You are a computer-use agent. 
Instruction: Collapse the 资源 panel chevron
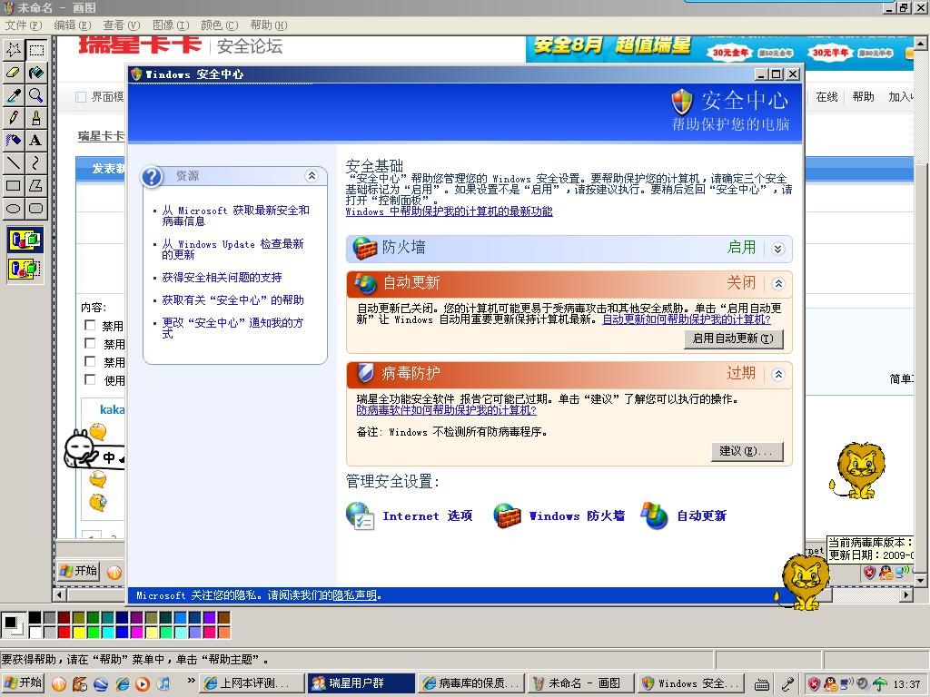click(312, 175)
